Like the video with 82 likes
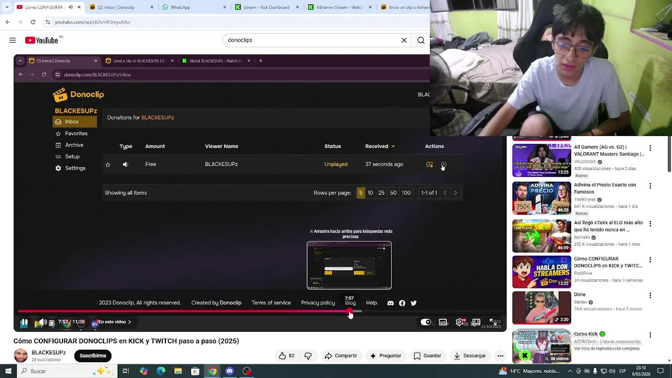The image size is (672, 378). (287, 356)
